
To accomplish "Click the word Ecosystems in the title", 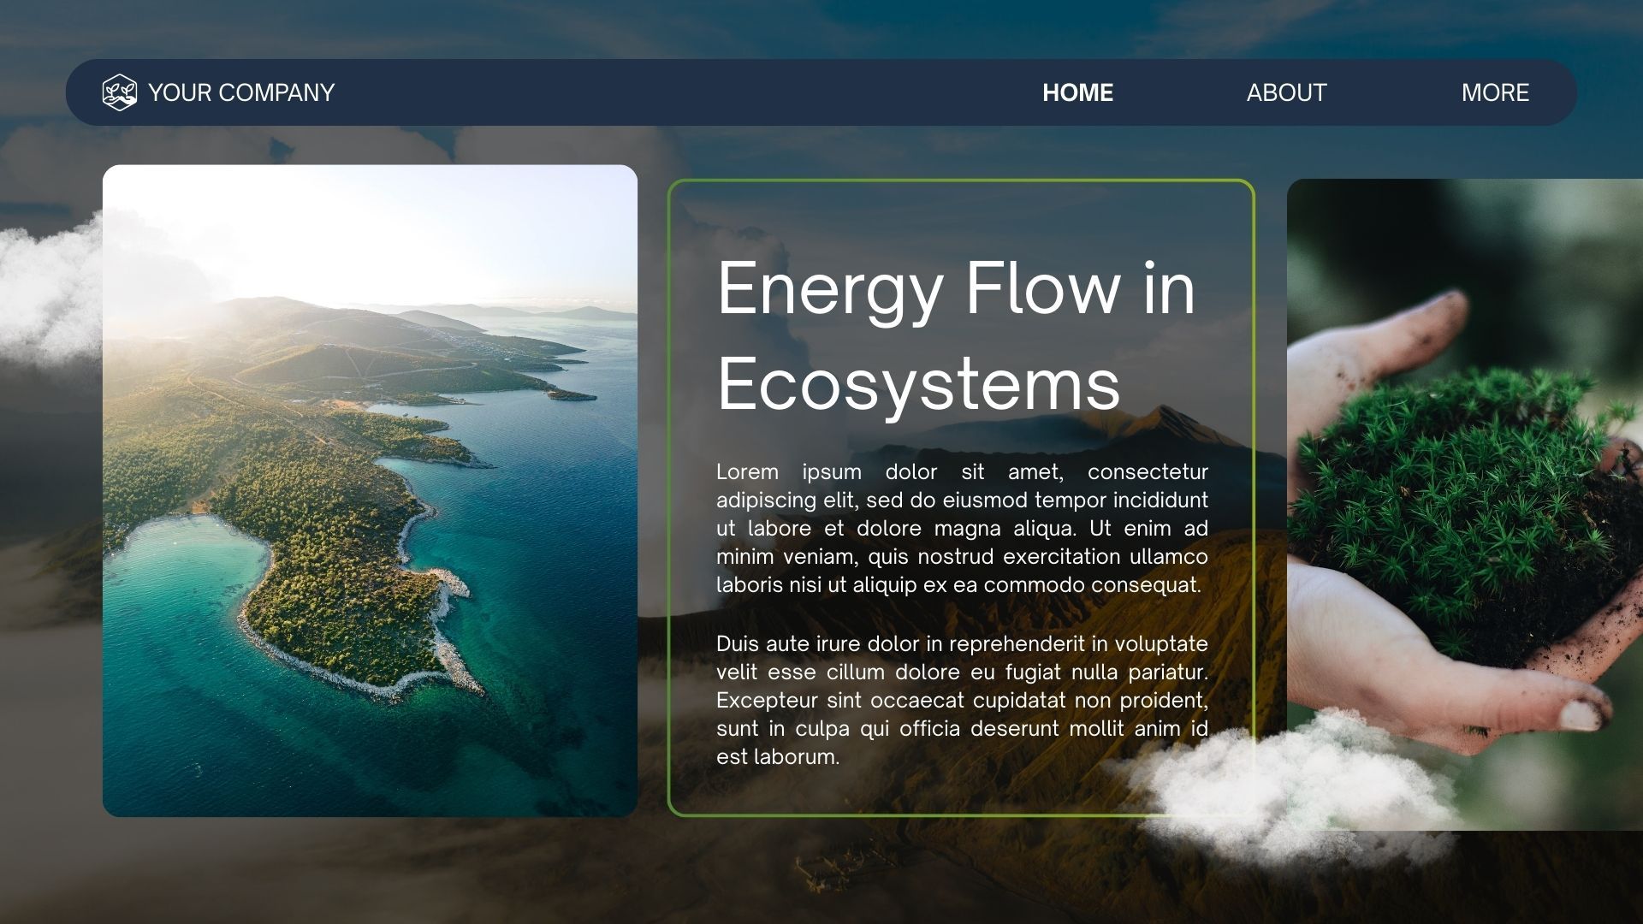I will point(918,385).
